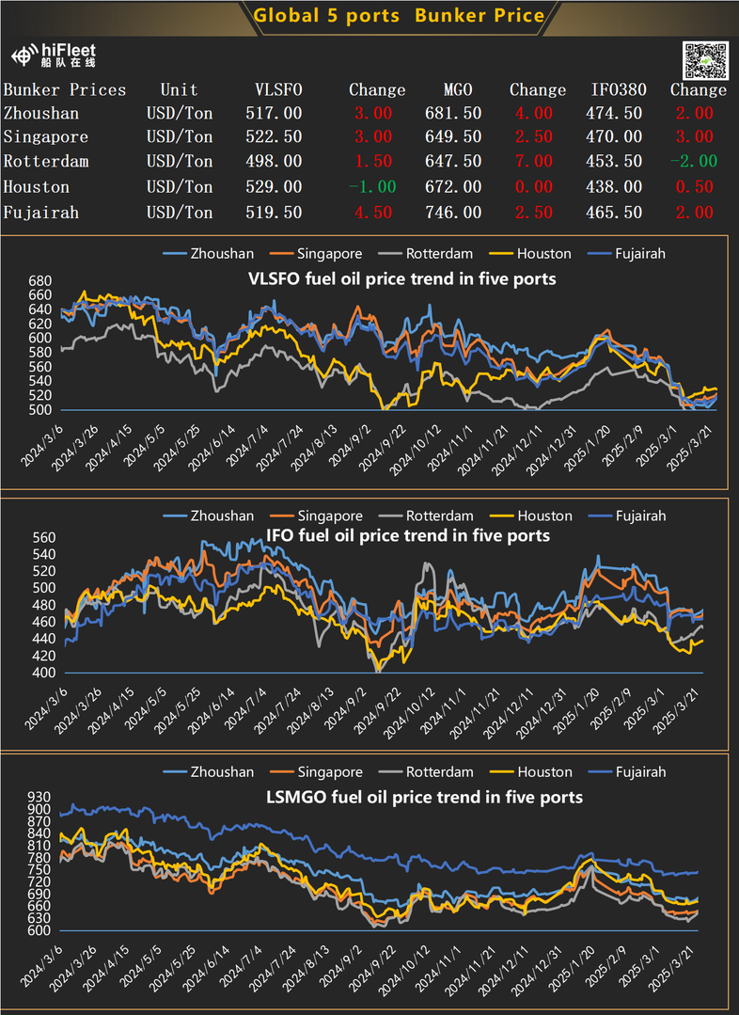Click the MGO column header
739x1015 pixels.
(458, 90)
